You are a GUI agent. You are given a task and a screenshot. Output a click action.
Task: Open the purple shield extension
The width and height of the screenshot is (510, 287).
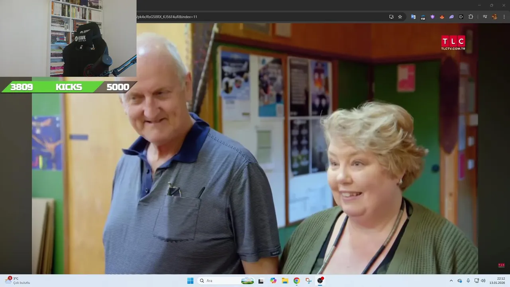pos(432,17)
